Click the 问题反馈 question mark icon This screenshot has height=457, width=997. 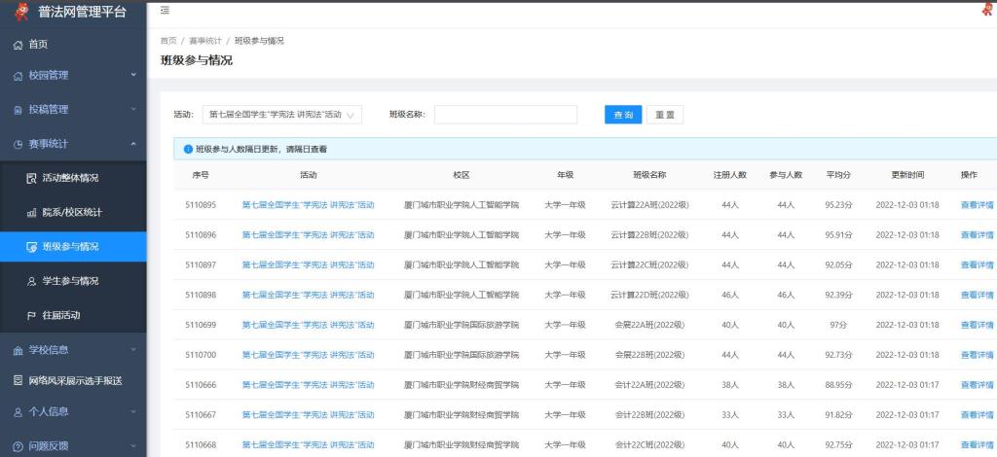coord(17,445)
